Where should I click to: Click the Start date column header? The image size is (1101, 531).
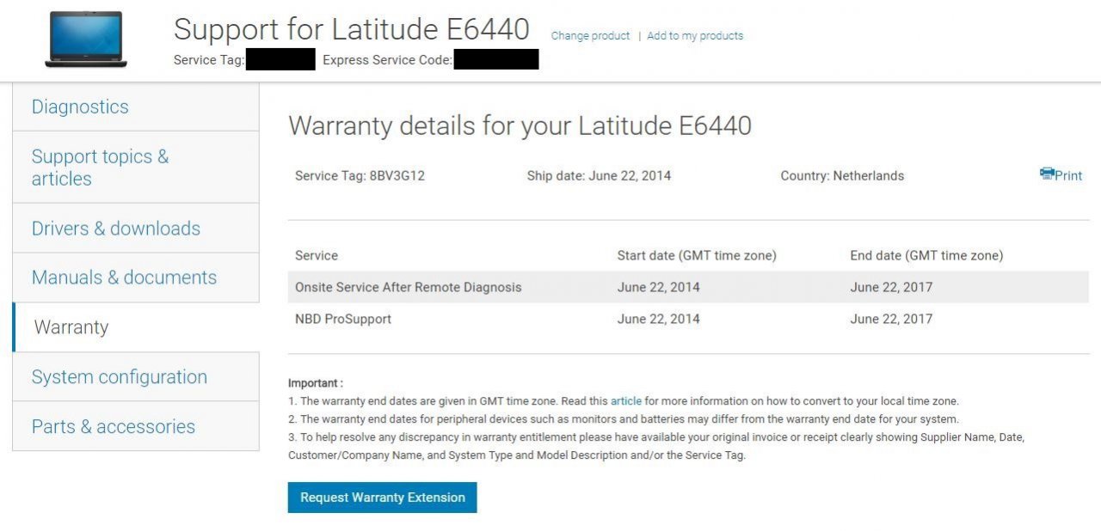click(x=697, y=256)
